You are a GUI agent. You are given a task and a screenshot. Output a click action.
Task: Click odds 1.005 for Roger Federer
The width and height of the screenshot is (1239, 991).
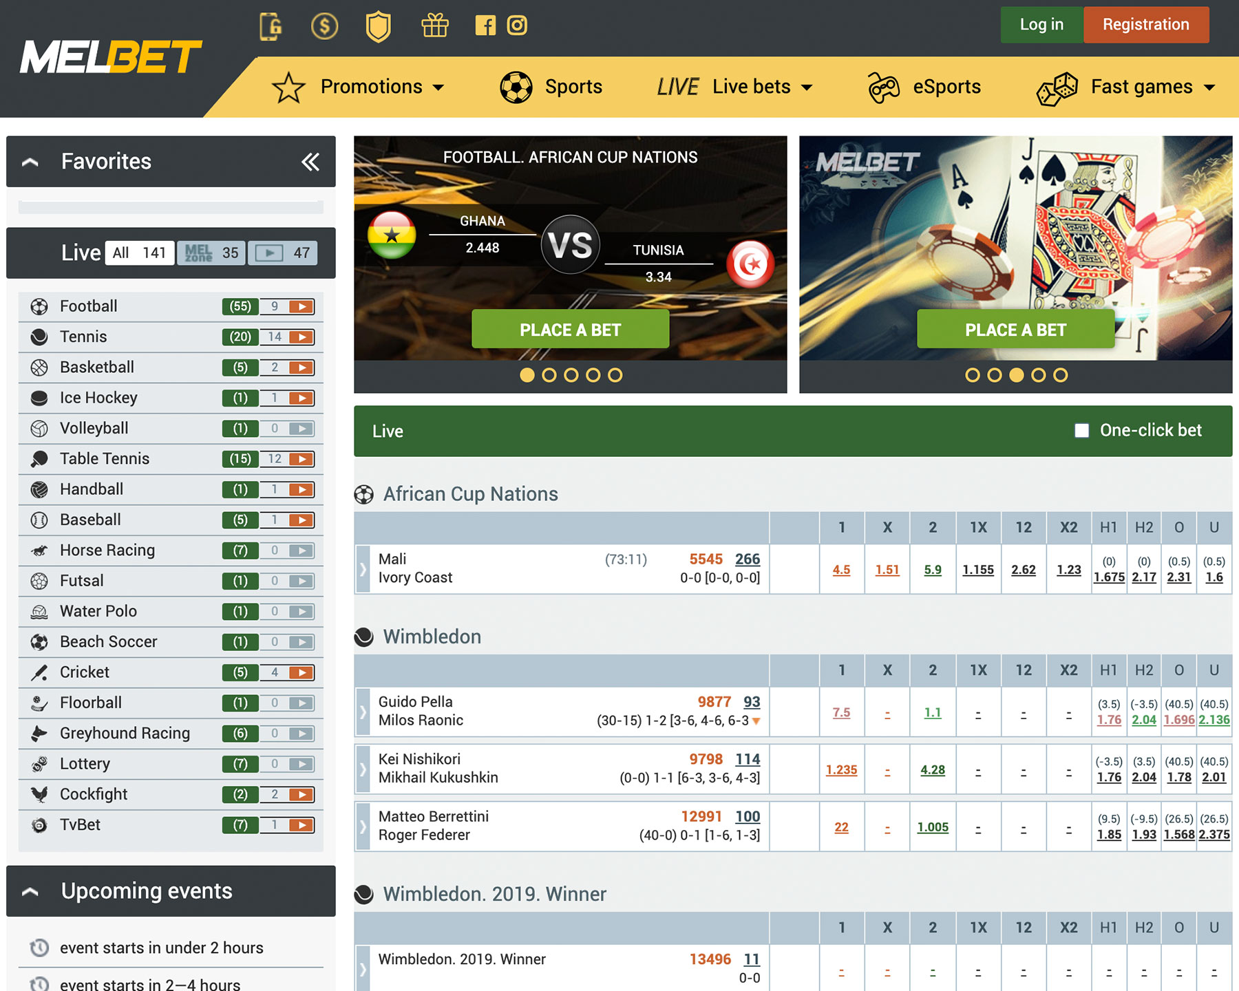click(933, 827)
